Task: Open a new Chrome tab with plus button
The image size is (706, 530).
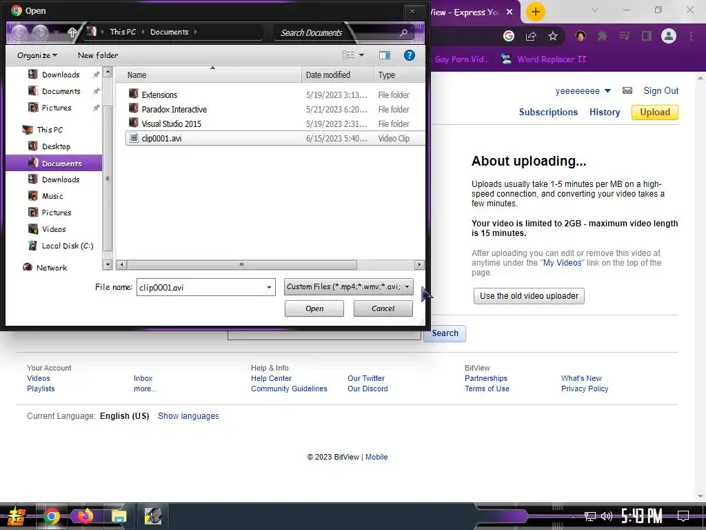Action: (535, 12)
